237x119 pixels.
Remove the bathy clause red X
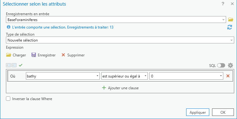coord(228,76)
